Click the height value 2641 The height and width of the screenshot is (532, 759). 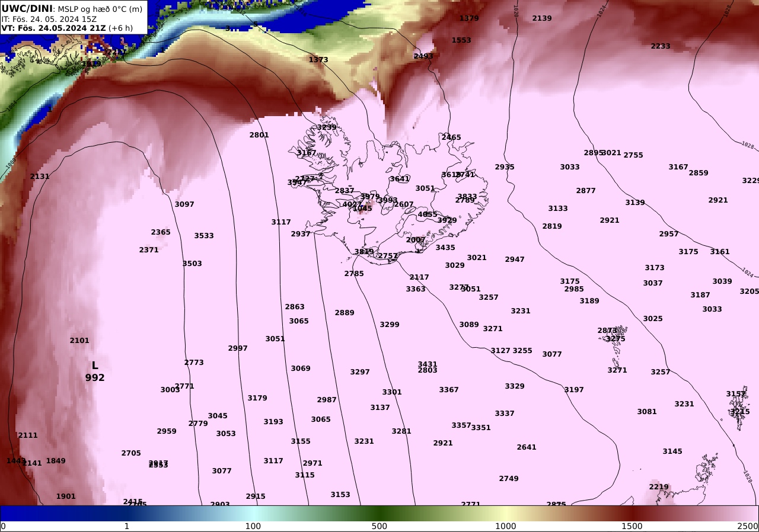coord(527,447)
